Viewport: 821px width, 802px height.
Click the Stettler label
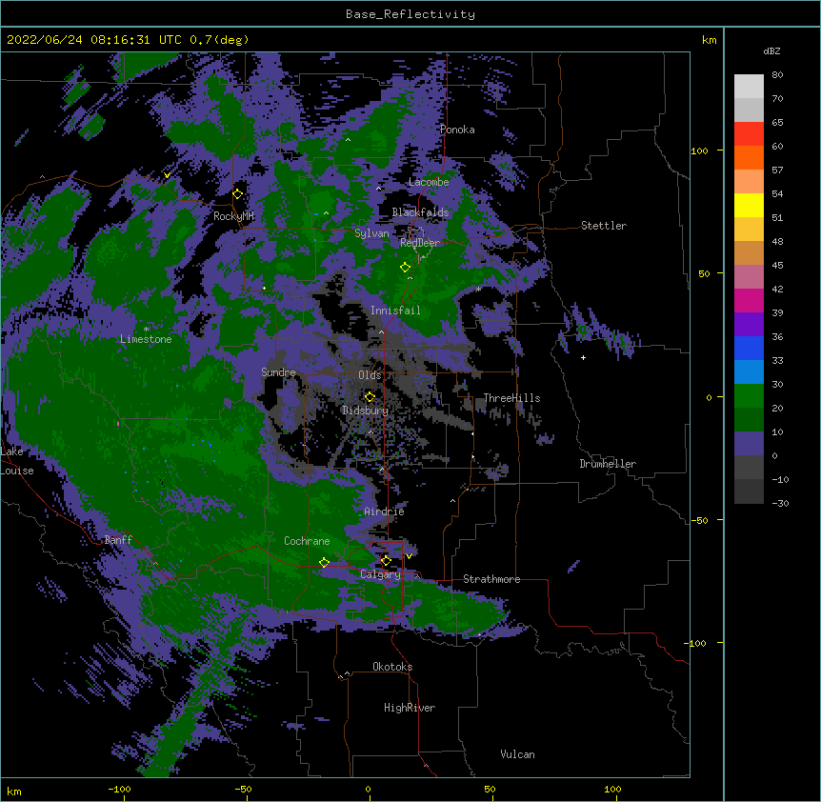pyautogui.click(x=604, y=226)
